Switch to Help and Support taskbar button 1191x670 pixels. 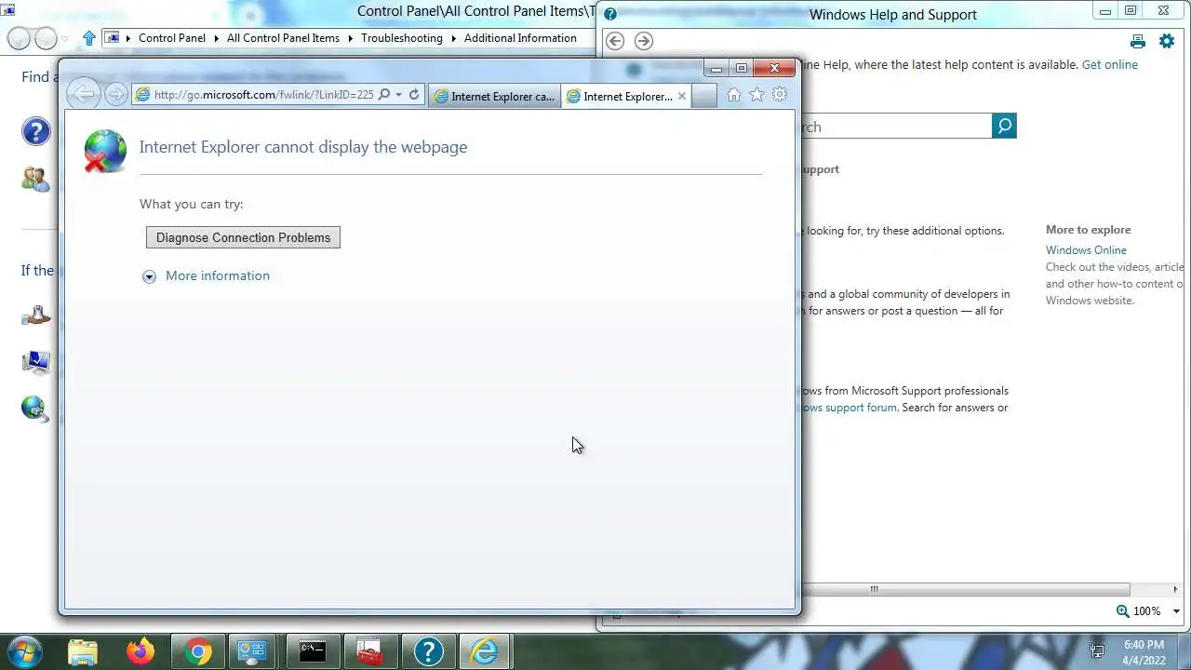pyautogui.click(x=427, y=651)
